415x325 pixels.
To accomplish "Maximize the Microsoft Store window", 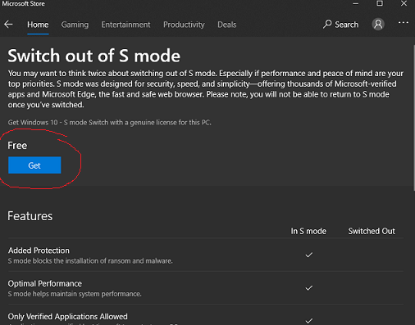I will (x=380, y=3).
